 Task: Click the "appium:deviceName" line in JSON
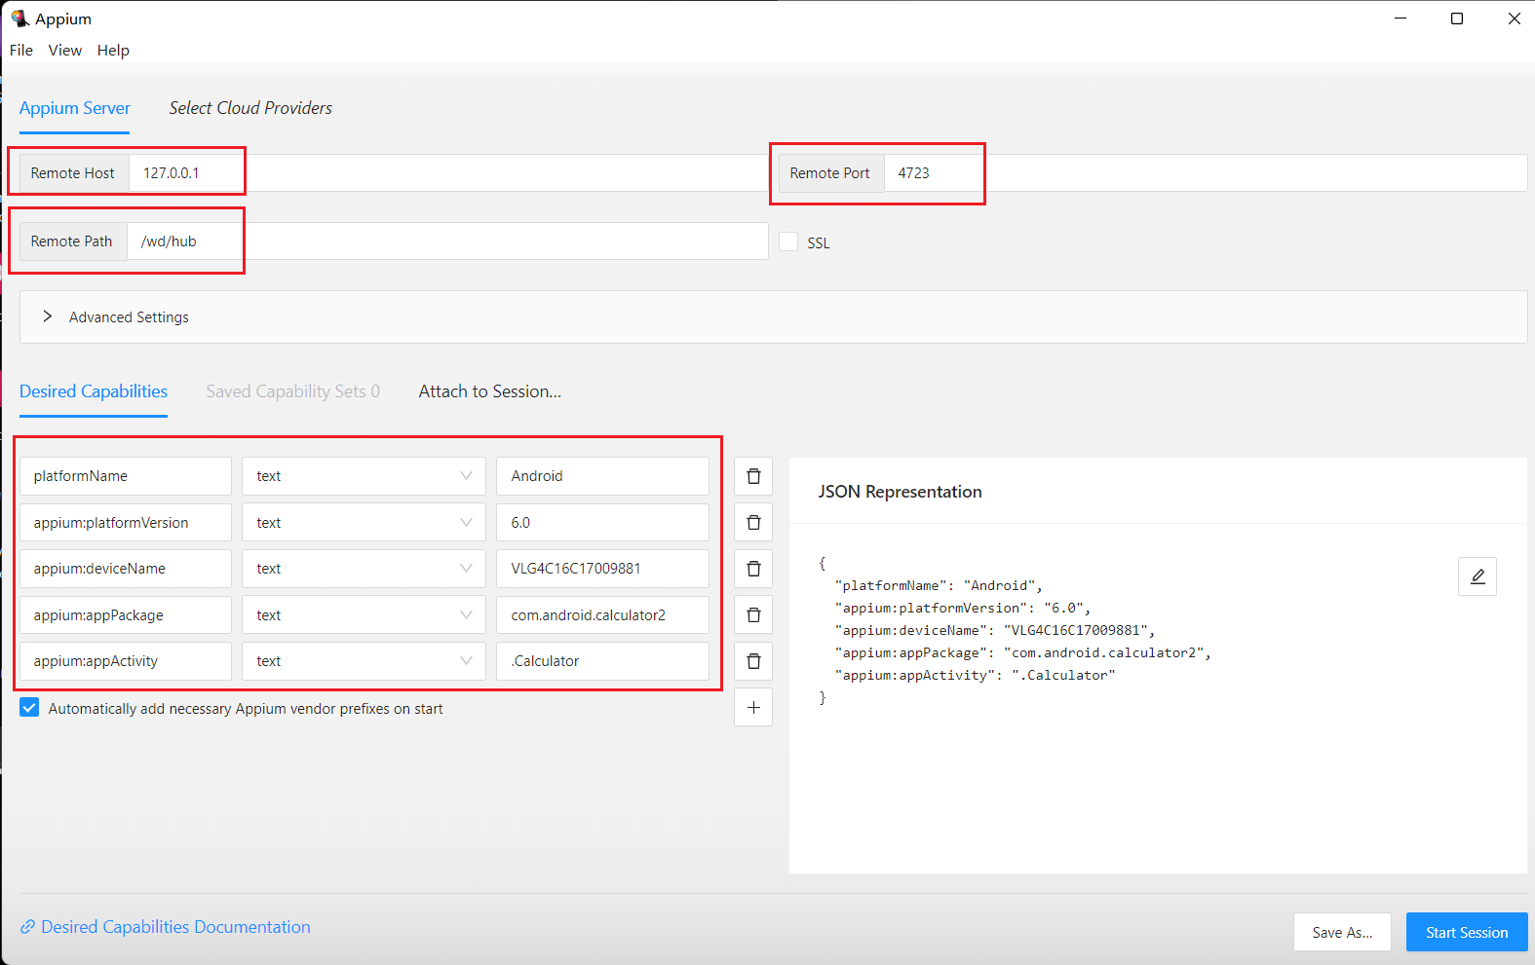click(995, 630)
